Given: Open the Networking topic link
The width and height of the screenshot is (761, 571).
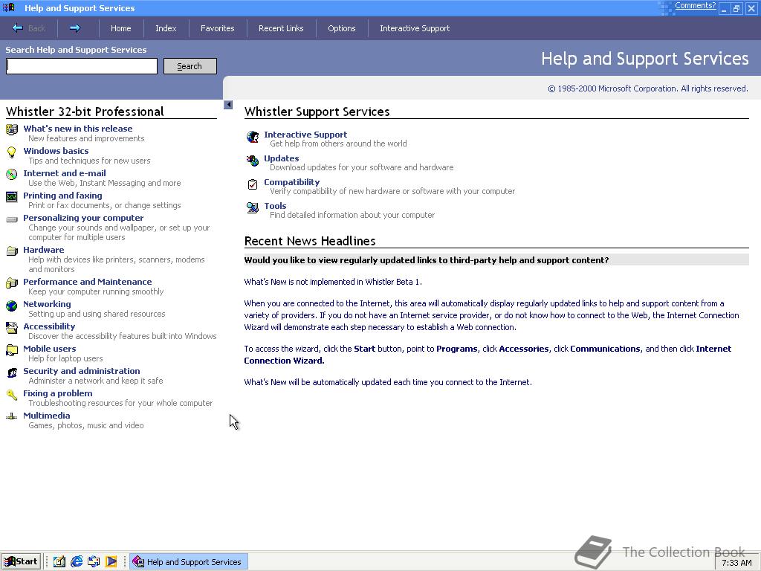Looking at the screenshot, I should (x=47, y=304).
